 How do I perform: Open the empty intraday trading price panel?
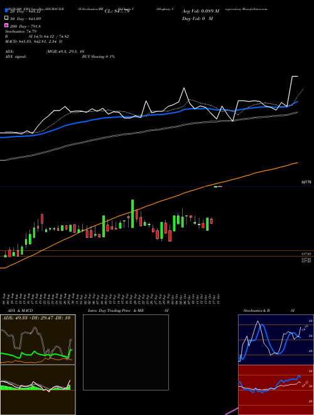(126, 352)
